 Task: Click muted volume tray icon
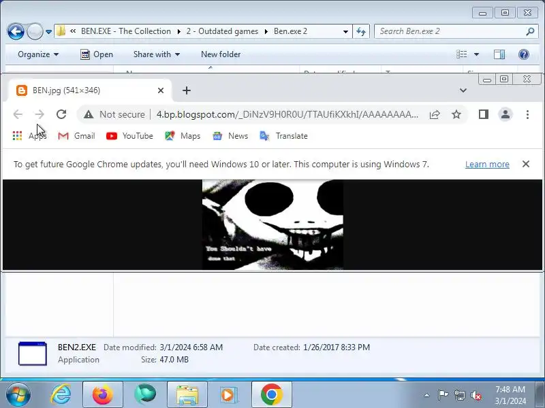coord(476,395)
